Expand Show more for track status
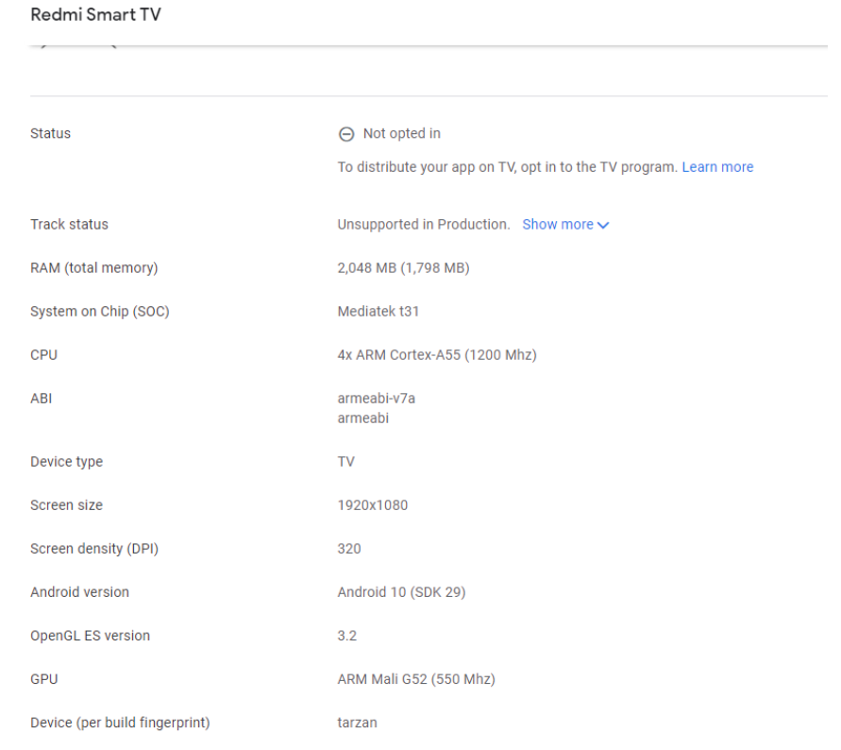The height and width of the screenshot is (750, 841). [x=558, y=225]
